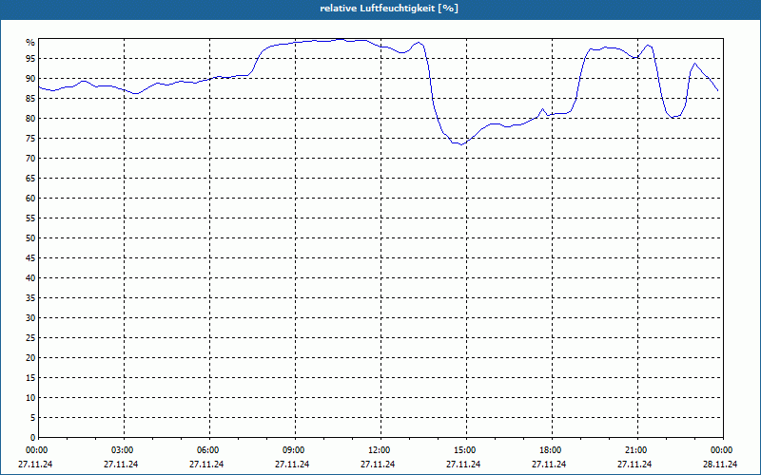Click the 25 y-axis value

30,338
